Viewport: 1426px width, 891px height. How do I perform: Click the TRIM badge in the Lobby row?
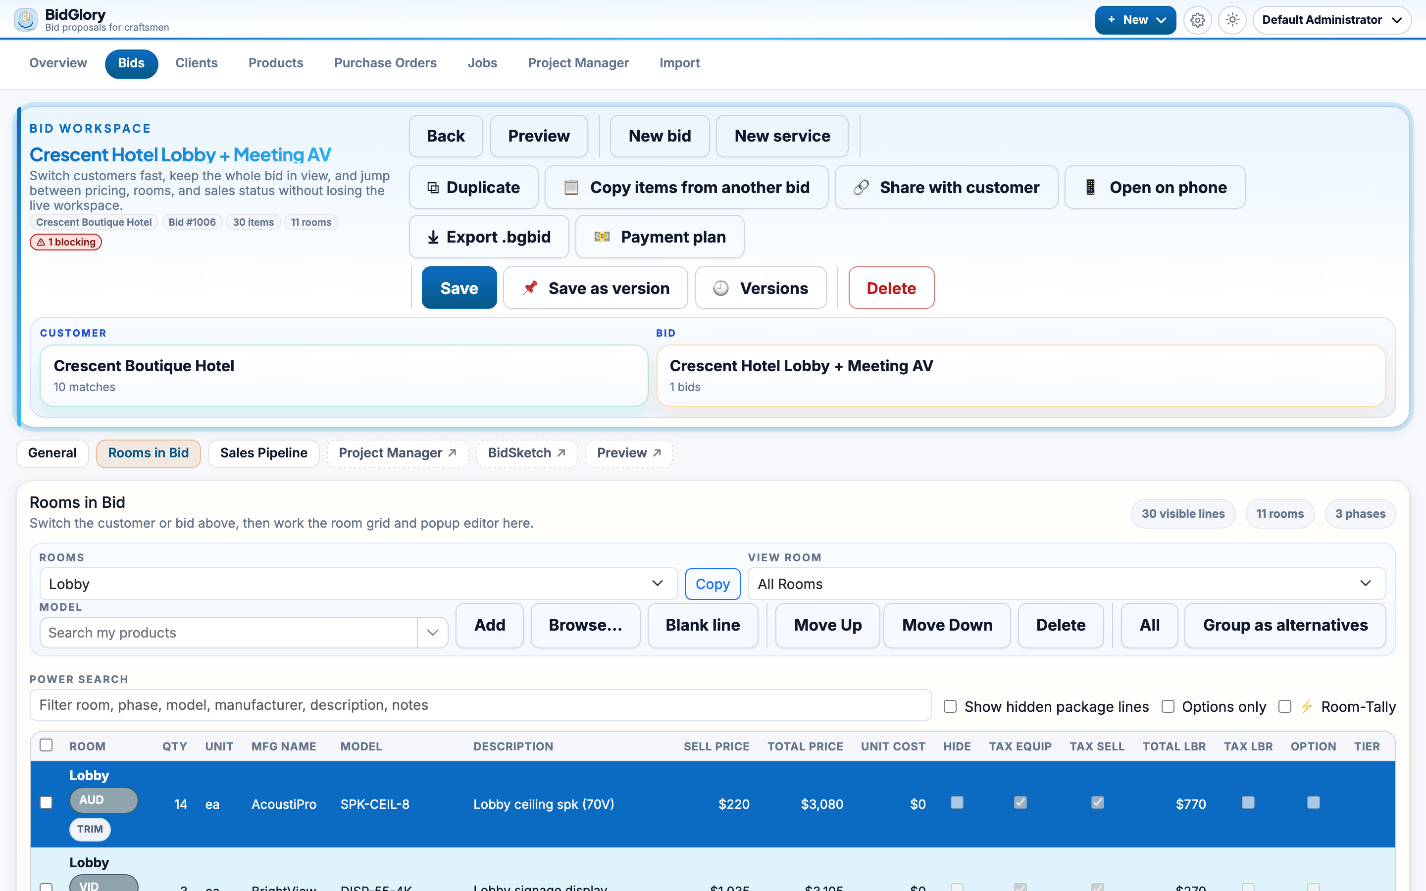tap(90, 829)
